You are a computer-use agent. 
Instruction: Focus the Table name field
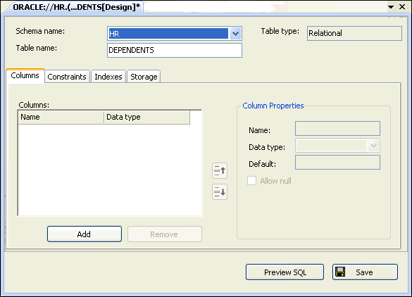point(175,50)
